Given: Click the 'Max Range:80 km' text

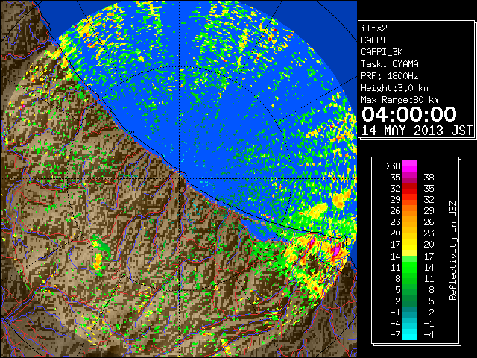Looking at the screenshot, I should click(399, 100).
